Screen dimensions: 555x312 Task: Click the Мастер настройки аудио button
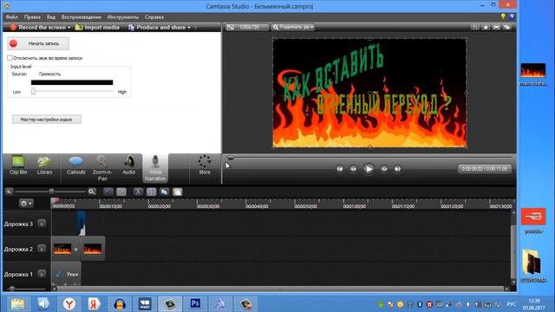coord(46,120)
